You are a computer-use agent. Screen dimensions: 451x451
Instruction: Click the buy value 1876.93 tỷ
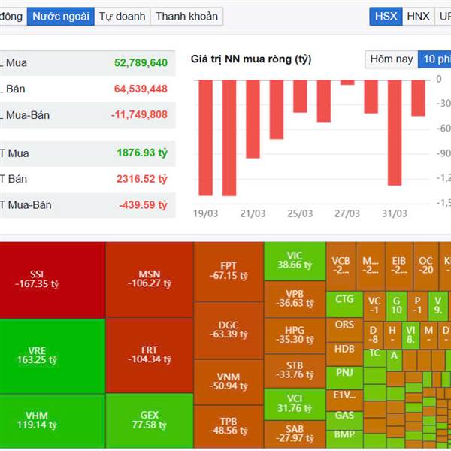tap(142, 153)
